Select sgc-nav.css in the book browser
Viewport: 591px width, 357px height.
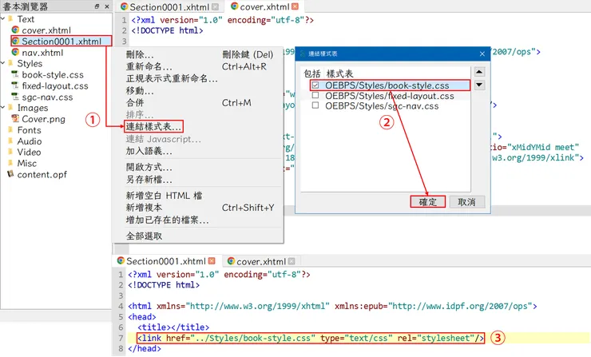click(x=47, y=97)
